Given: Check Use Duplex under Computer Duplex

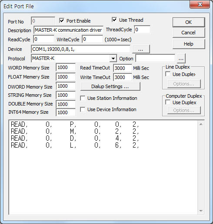Looking at the screenshot, I should click(168, 102).
